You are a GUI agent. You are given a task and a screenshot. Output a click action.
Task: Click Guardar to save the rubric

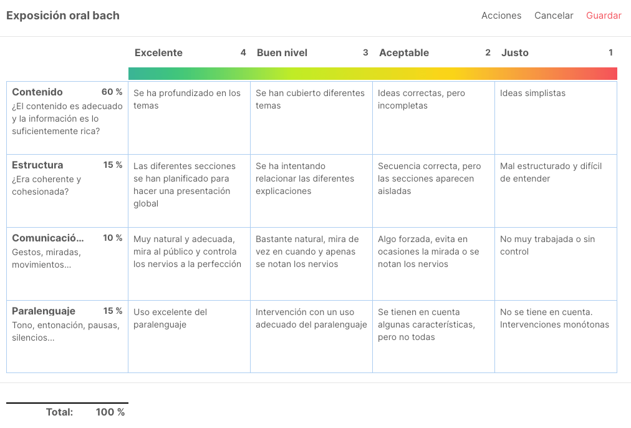604,16
